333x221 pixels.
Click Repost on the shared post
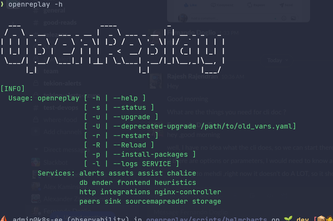point(256,5)
